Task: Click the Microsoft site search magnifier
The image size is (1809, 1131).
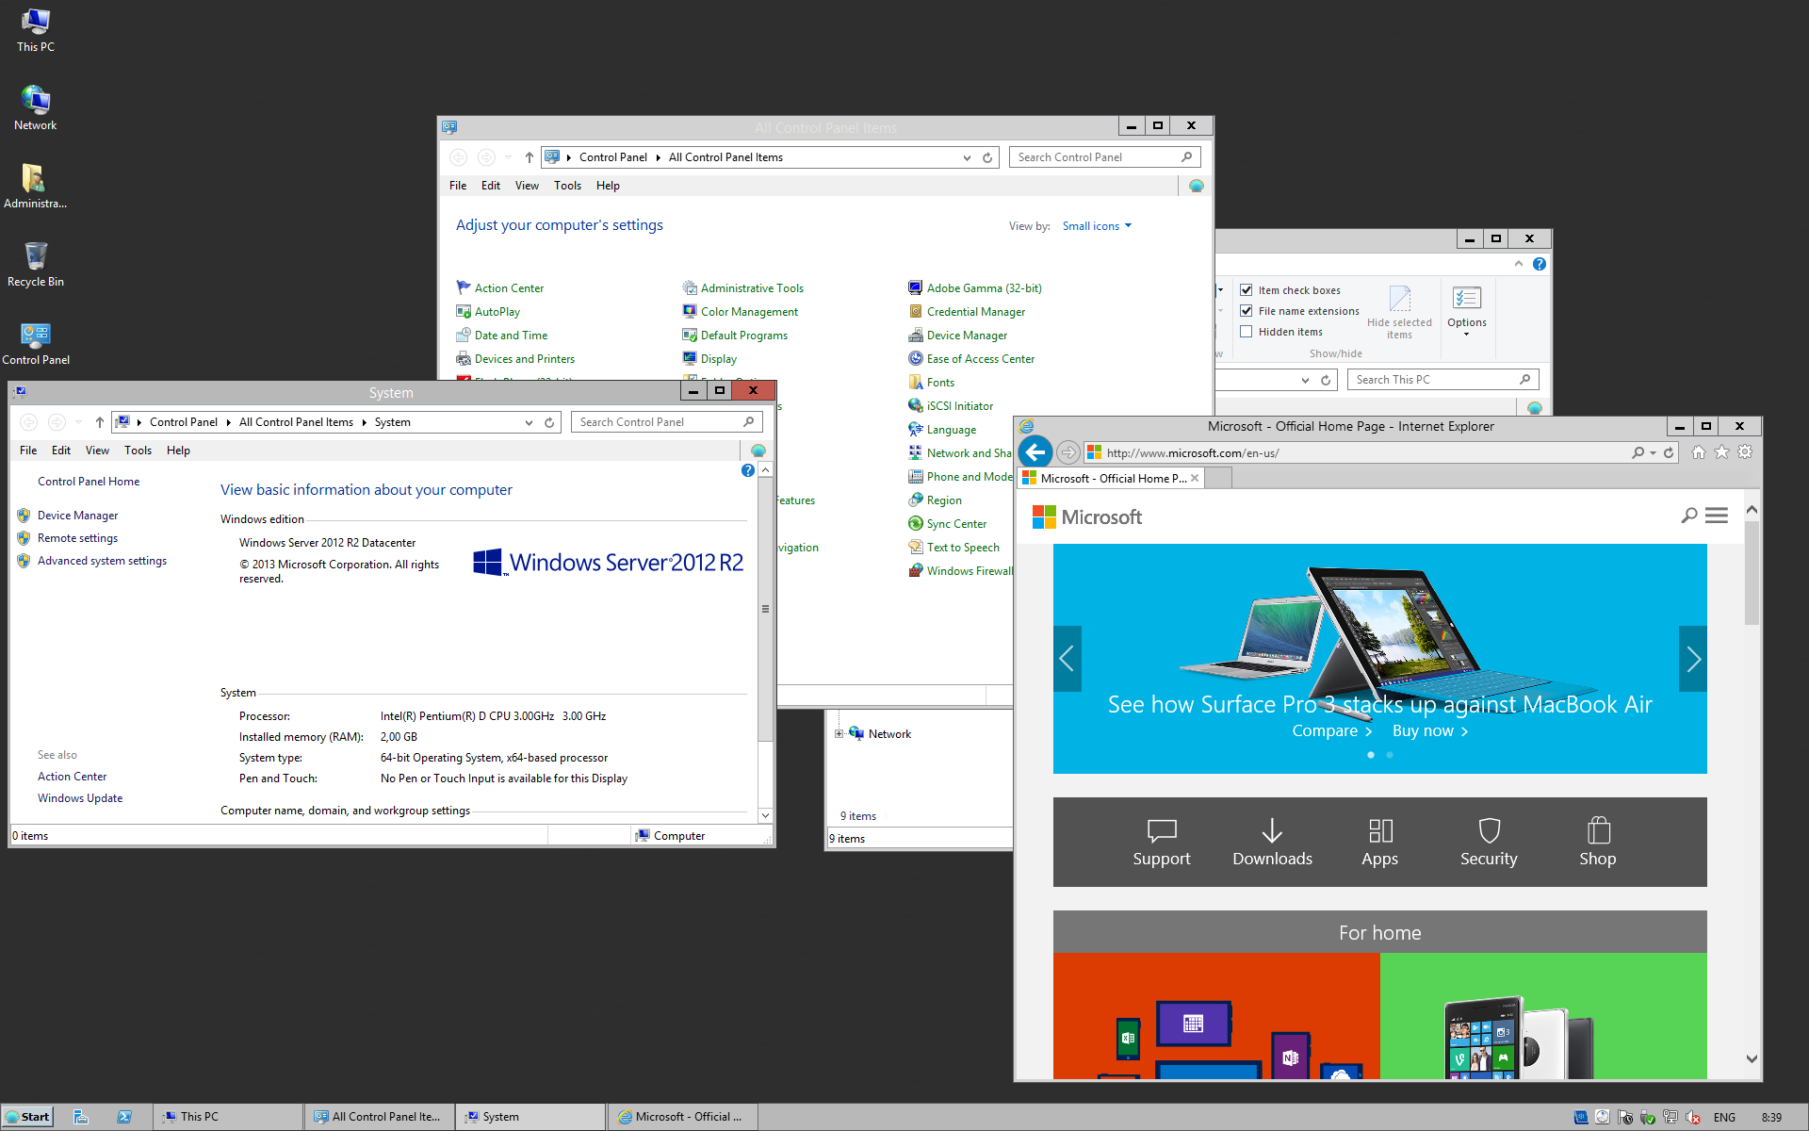Action: pyautogui.click(x=1689, y=516)
